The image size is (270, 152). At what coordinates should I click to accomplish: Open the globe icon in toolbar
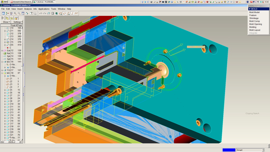pos(56,13)
